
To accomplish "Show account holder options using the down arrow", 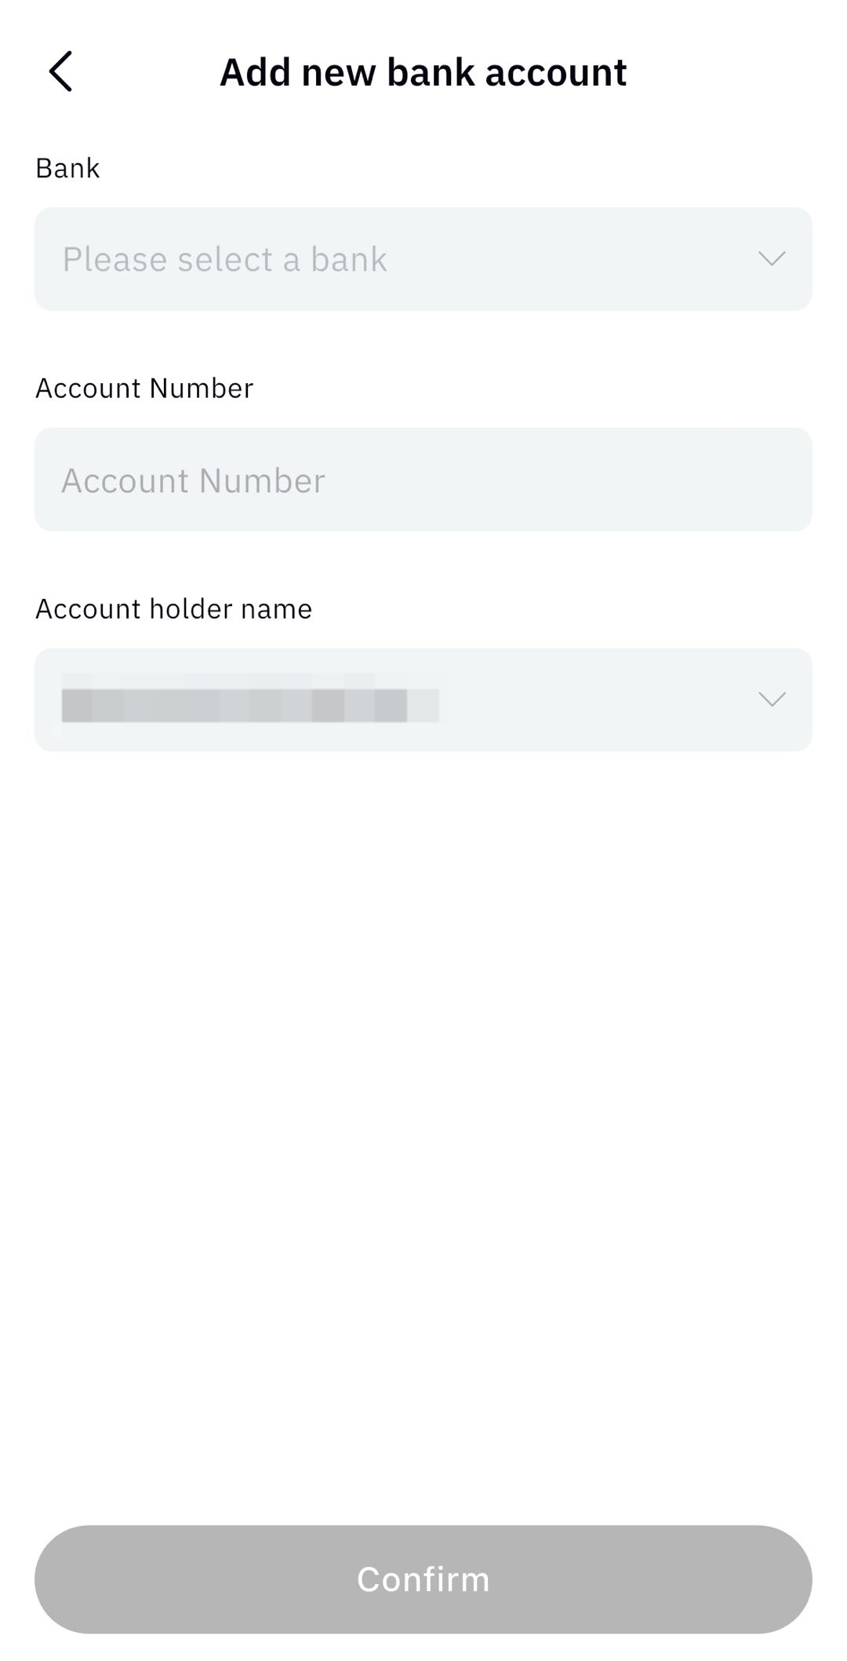I will tap(772, 699).
